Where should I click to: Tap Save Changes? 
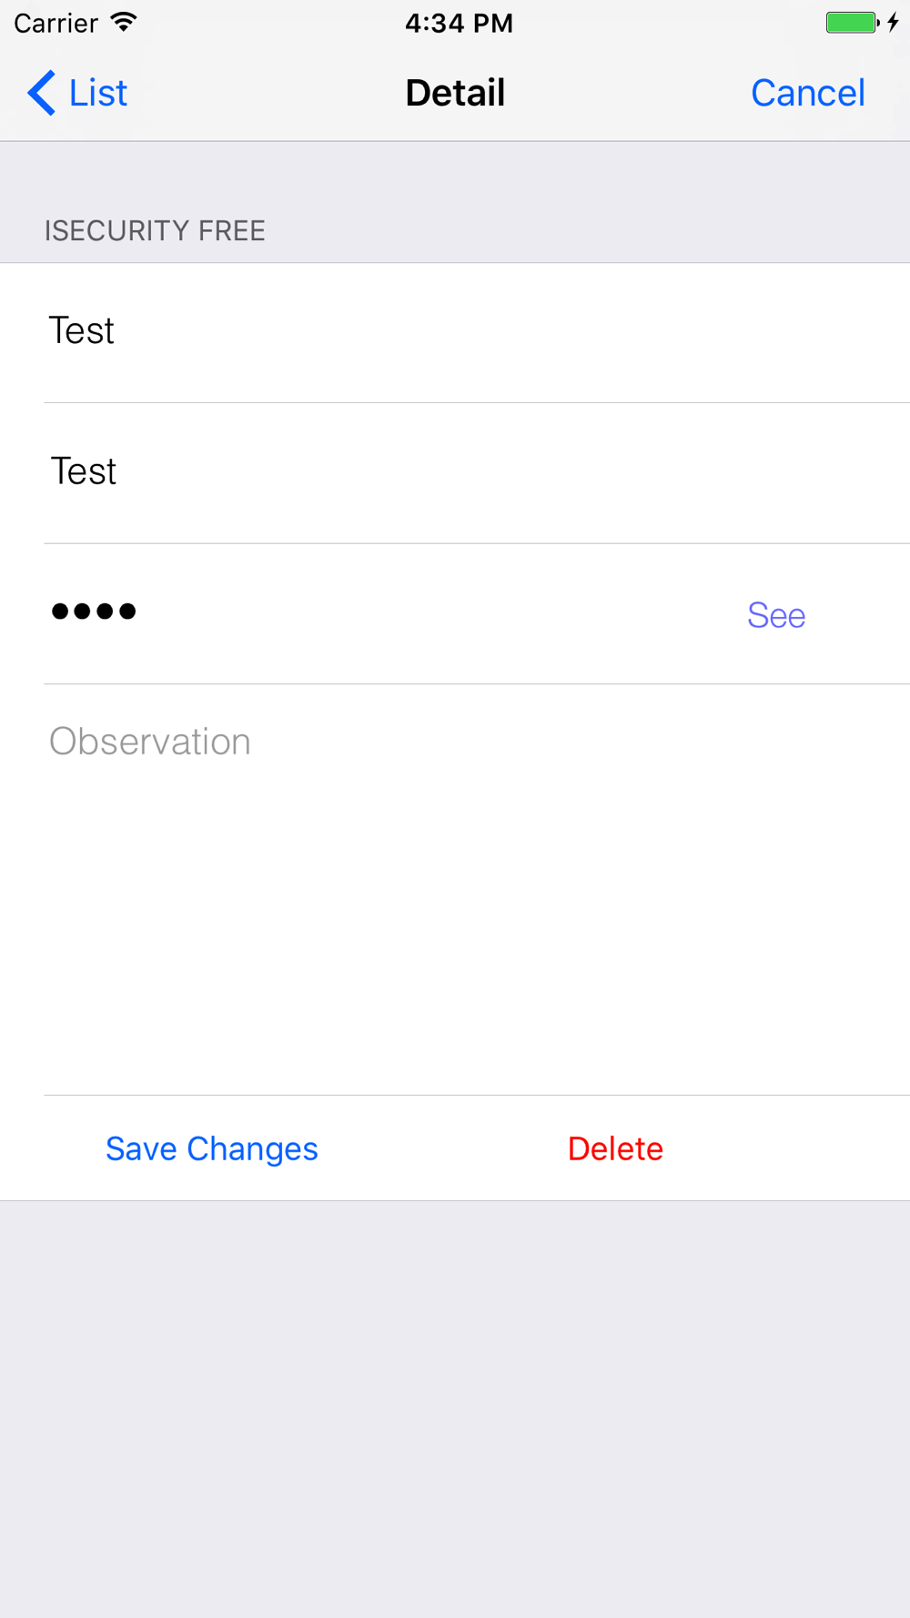tap(212, 1148)
